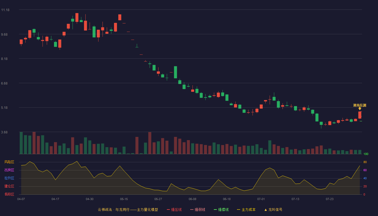
Task: Select the 6.68 price axis label
Action: 4,83
